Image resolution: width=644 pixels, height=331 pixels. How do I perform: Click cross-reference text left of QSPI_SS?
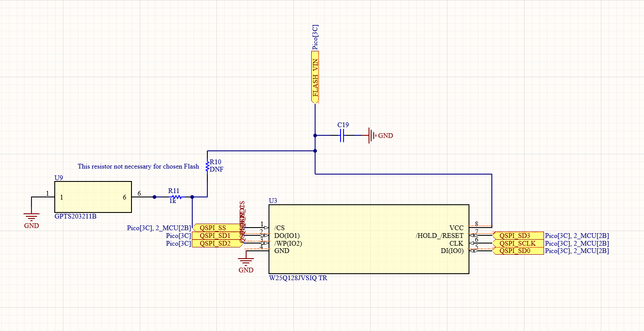click(x=159, y=228)
